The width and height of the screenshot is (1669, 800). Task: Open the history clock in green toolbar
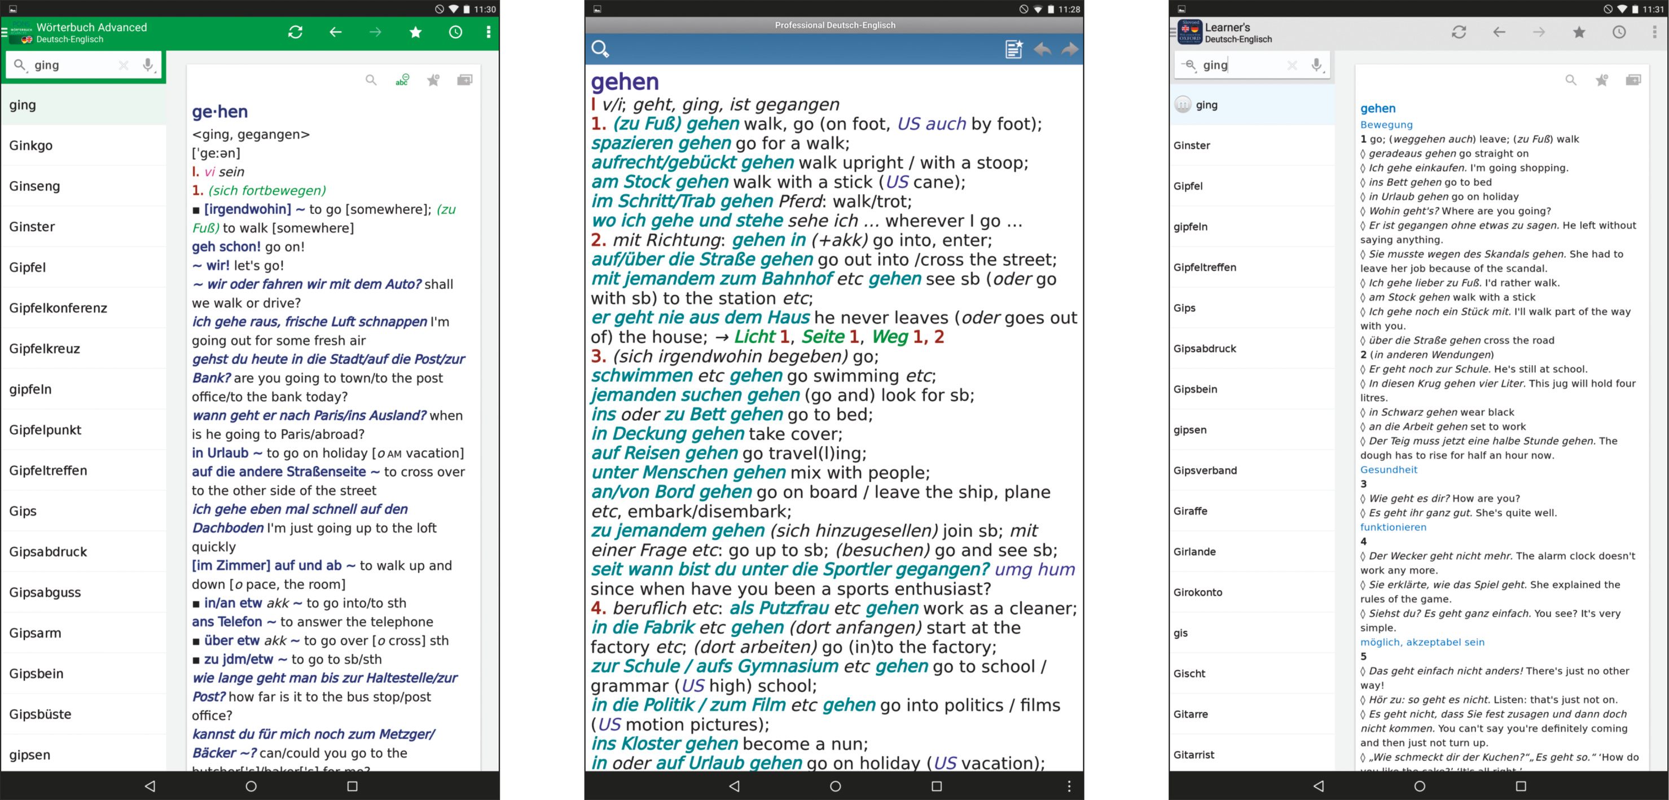click(x=455, y=32)
